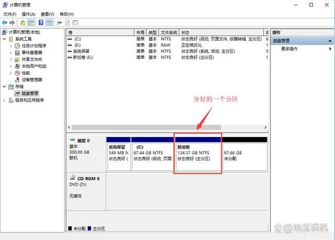Toggle the Show/Hide Action Pane toolbar icon
Image resolution: width=335 pixels, height=240 pixels.
50,23
